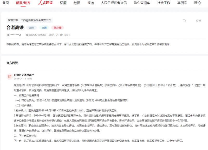Click the 合湛高铁 message title

click(x=15, y=28)
